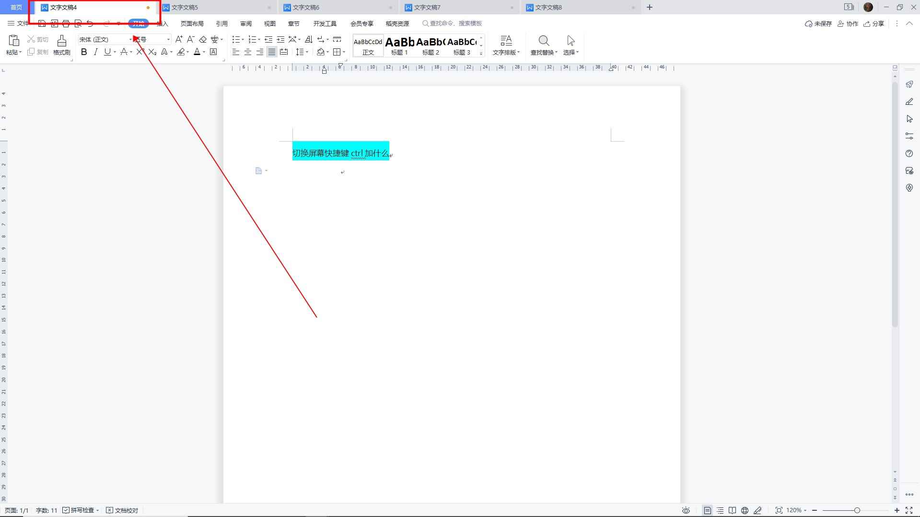The width and height of the screenshot is (920, 517).
Task: Toggle eye protection mode in status bar
Action: 686,510
